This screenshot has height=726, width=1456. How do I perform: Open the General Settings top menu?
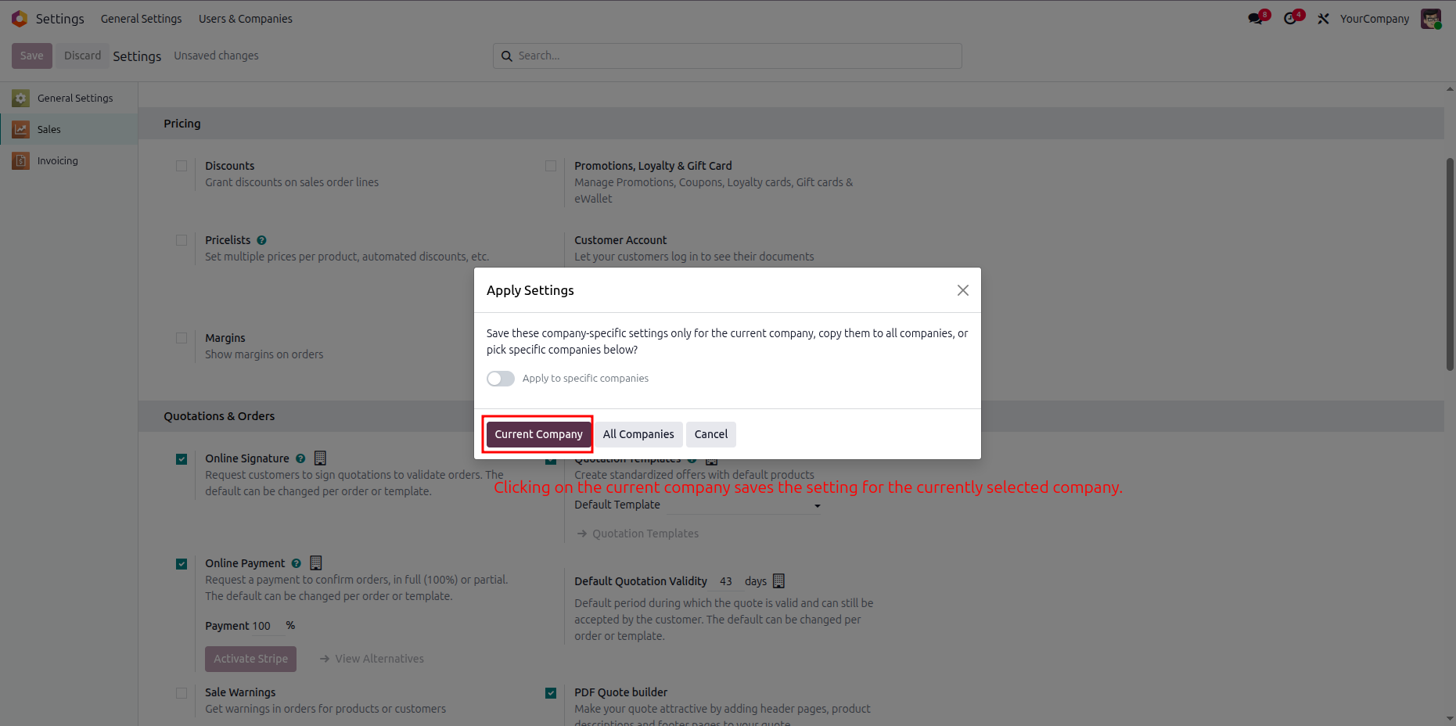tap(141, 19)
